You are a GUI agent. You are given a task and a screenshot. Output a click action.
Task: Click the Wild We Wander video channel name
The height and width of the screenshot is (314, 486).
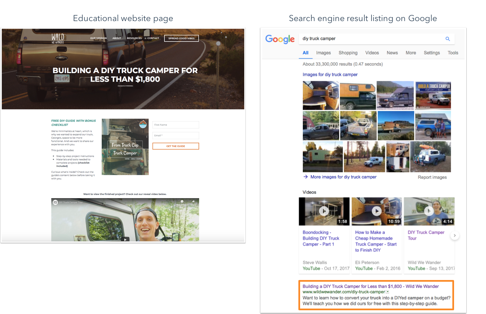click(x=424, y=262)
